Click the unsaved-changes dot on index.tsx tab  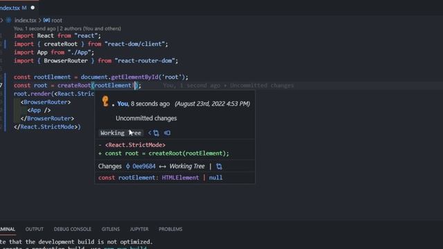coord(33,8)
